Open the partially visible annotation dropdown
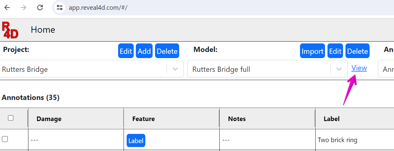The width and height of the screenshot is (394, 151). [386, 69]
